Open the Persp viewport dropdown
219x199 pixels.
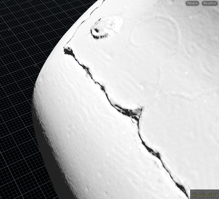(192, 3)
